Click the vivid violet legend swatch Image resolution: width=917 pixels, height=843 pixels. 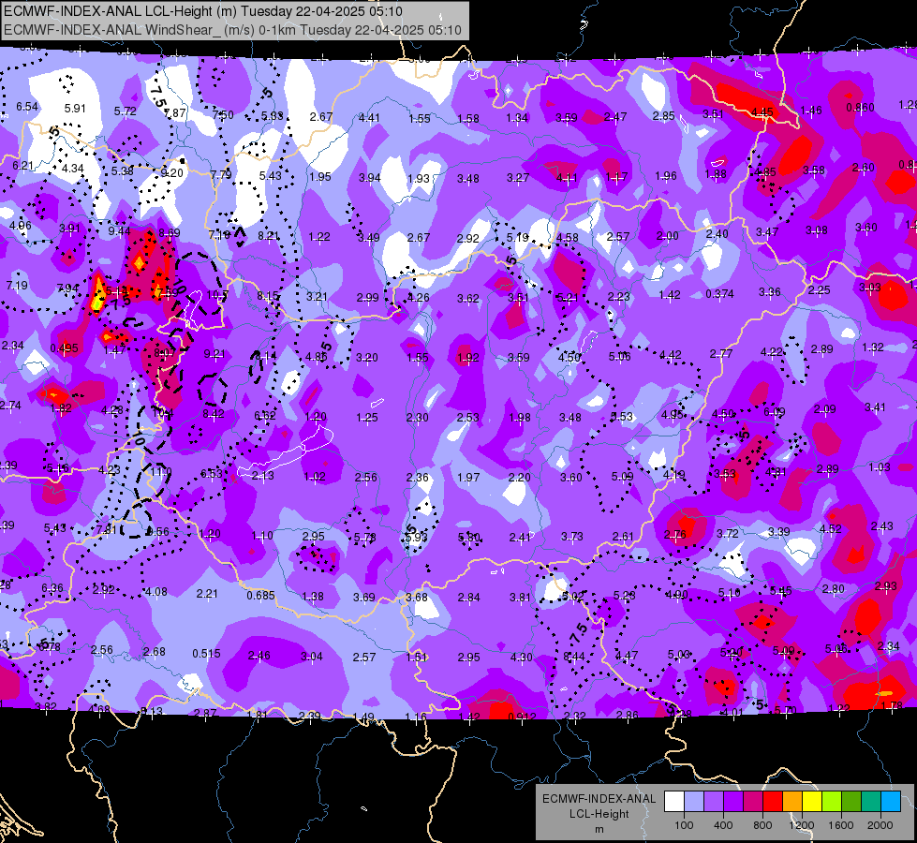733,802
